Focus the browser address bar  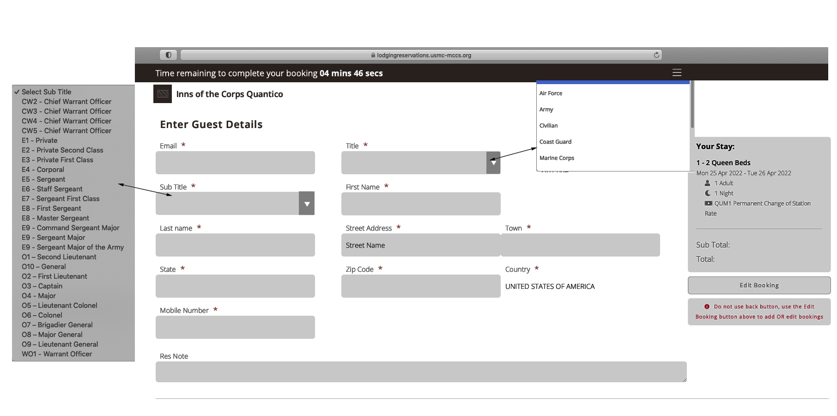[421, 55]
